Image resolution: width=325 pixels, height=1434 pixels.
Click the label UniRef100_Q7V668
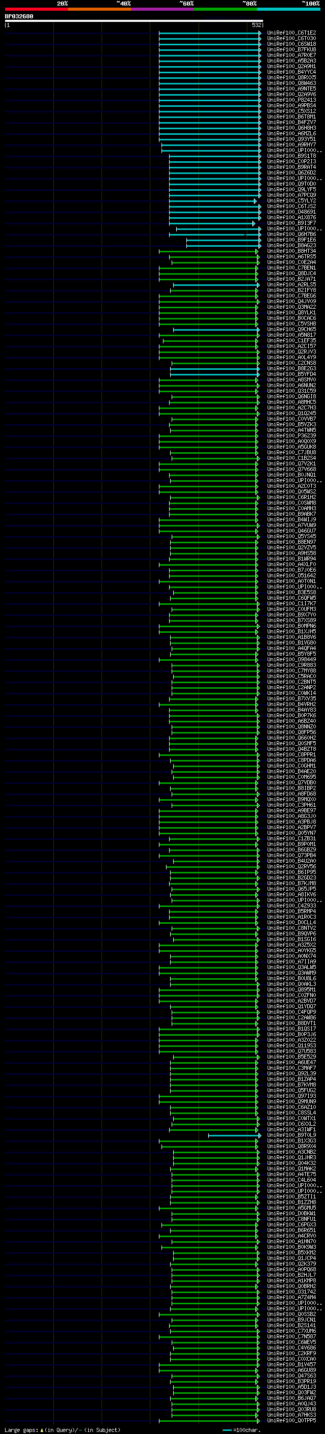[x=291, y=470]
